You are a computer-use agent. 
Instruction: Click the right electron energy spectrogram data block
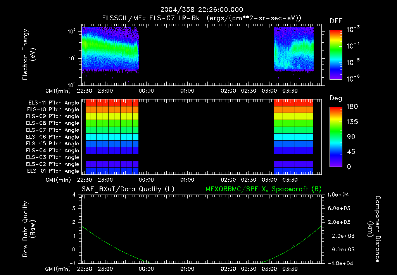coord(294,49)
